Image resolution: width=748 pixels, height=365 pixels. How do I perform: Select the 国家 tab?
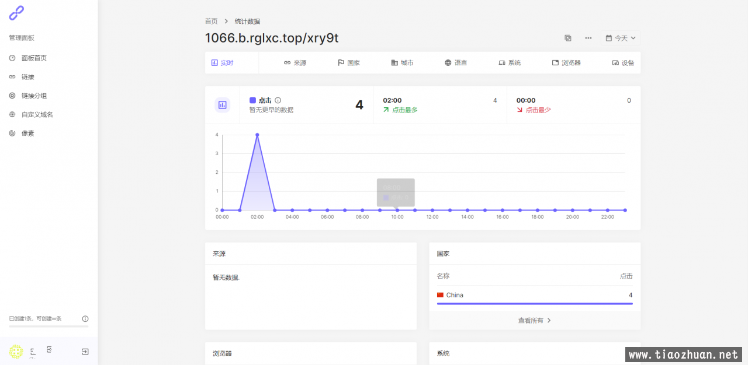pos(349,62)
